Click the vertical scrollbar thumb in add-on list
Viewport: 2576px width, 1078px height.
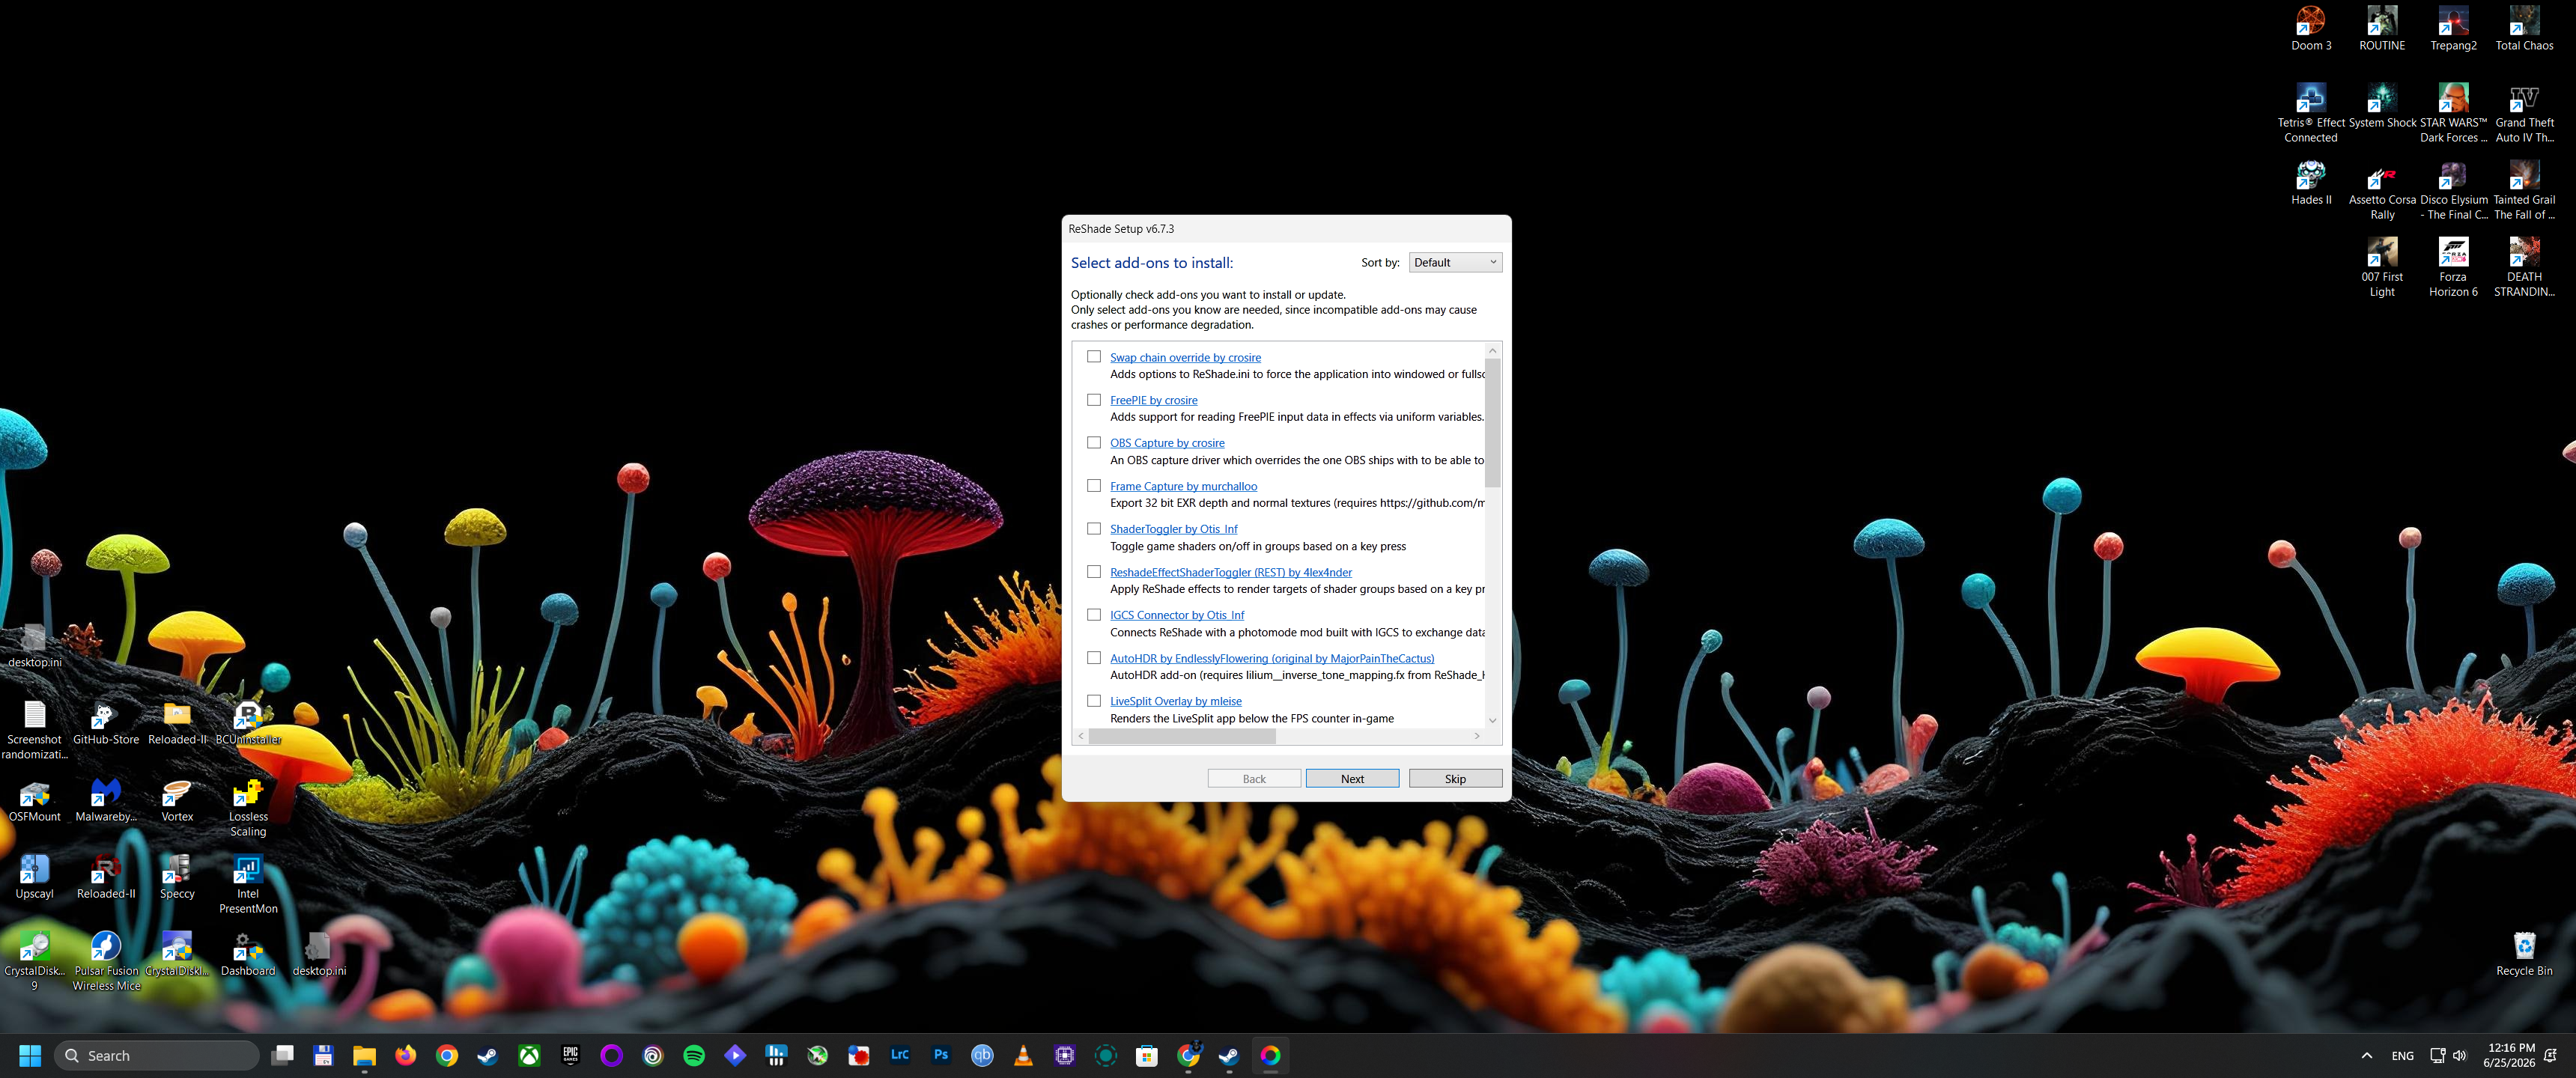coord(1492,423)
